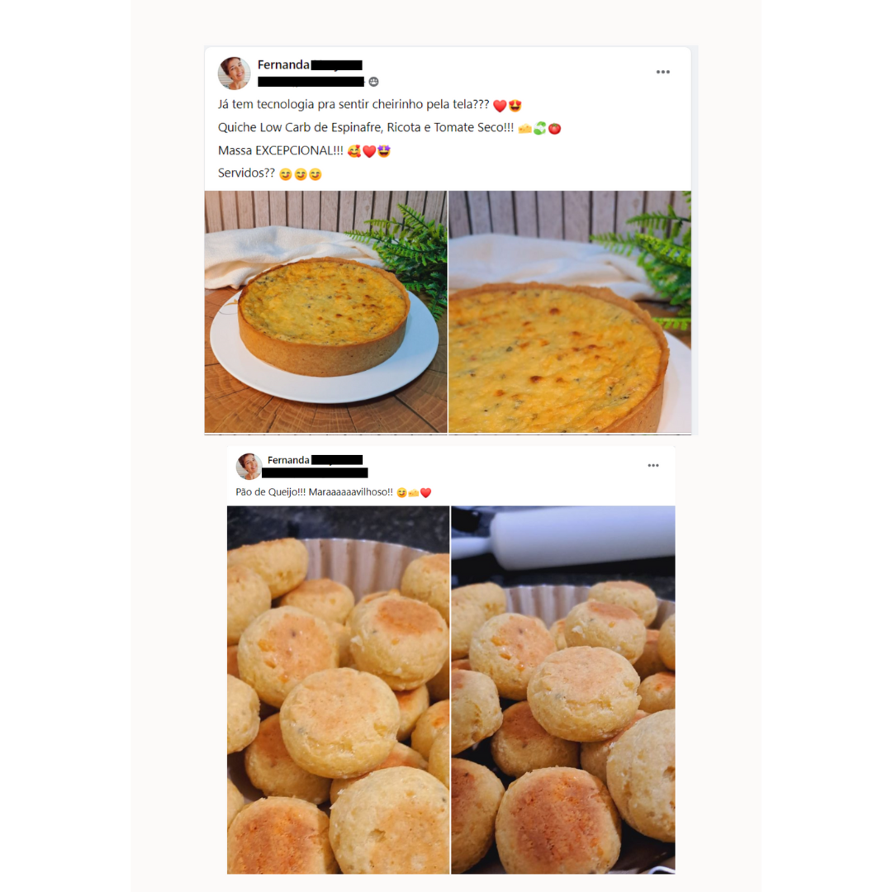Click the redacted timestamp bar on the quiche post
This screenshot has height=892, width=892.
(311, 82)
